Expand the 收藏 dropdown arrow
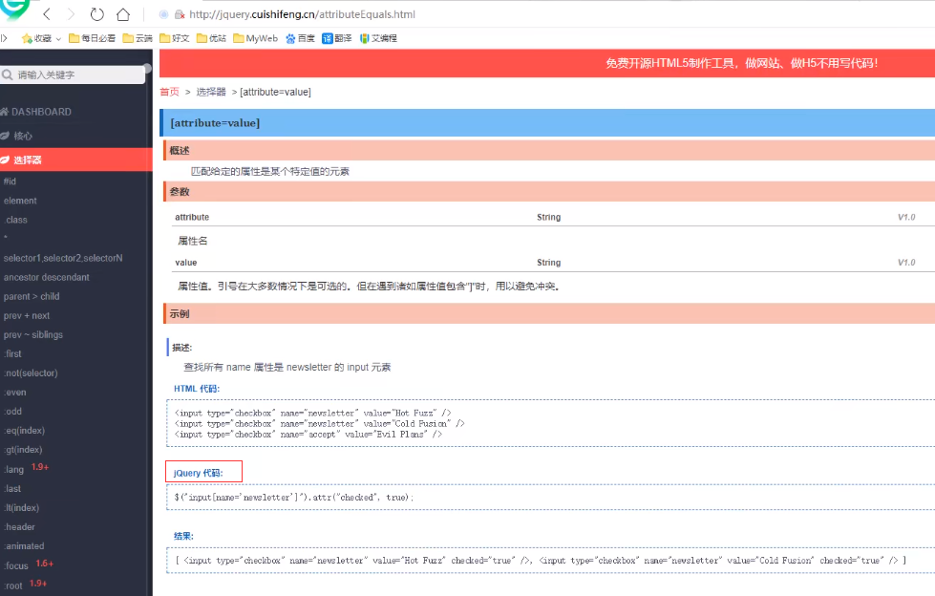Screen dimensions: 935x596 click(58, 39)
